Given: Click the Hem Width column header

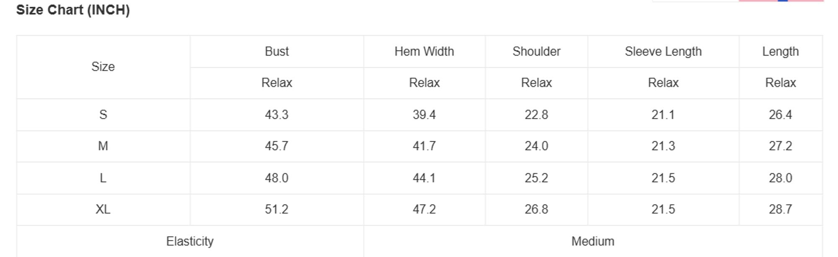Looking at the screenshot, I should coord(424,51).
